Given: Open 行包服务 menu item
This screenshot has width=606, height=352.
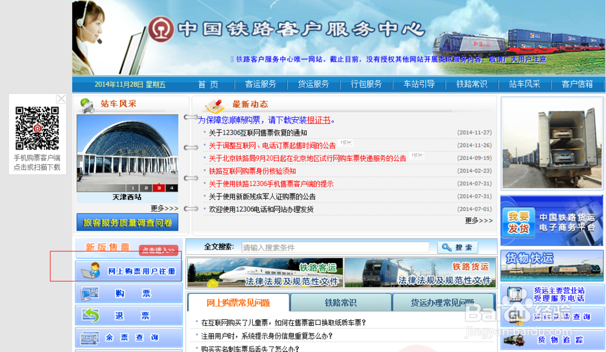Looking at the screenshot, I should click(367, 84).
